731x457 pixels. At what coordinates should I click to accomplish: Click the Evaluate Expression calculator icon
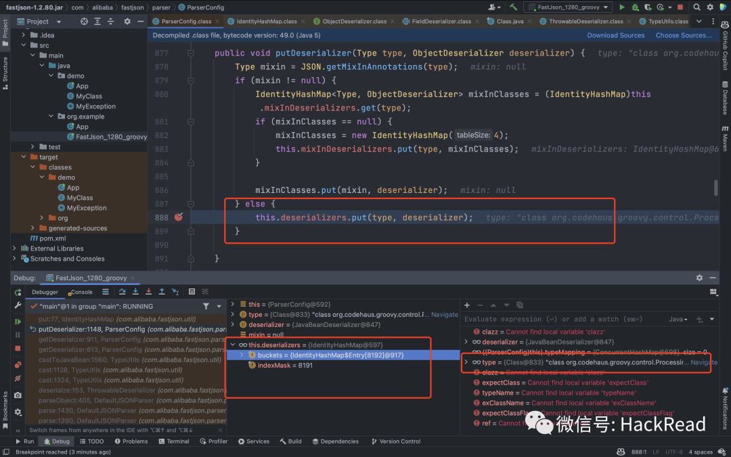pyautogui.click(x=192, y=292)
